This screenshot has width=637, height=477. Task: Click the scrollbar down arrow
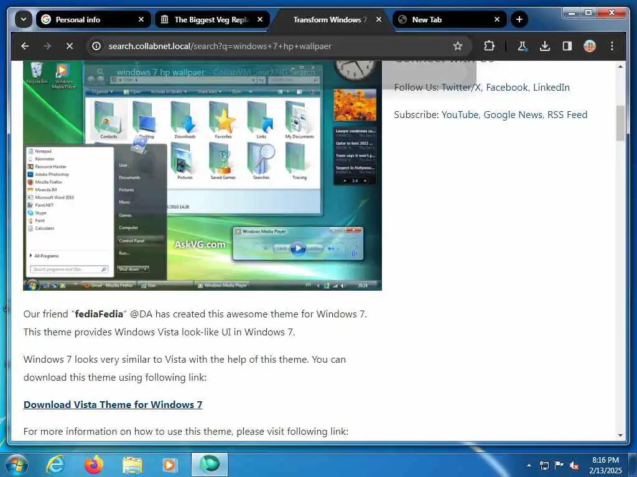(620, 435)
